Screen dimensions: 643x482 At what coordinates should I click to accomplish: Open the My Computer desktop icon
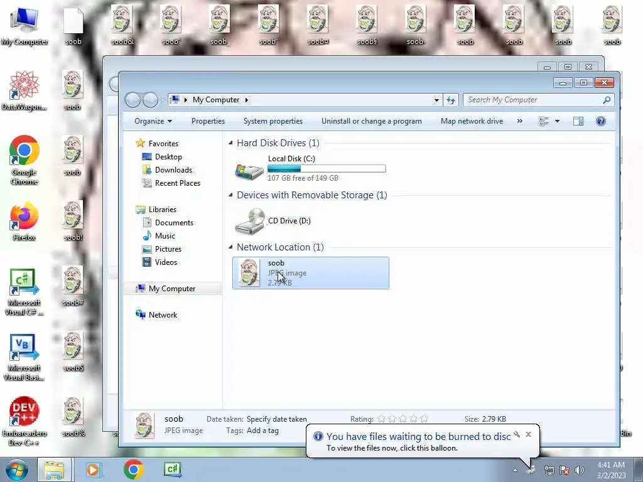click(24, 26)
